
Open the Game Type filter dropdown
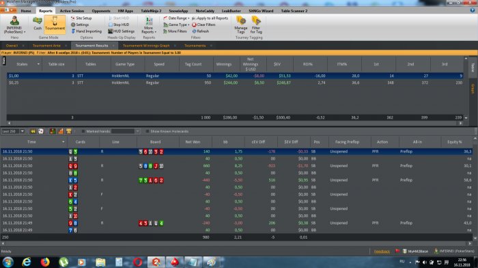coord(176,25)
